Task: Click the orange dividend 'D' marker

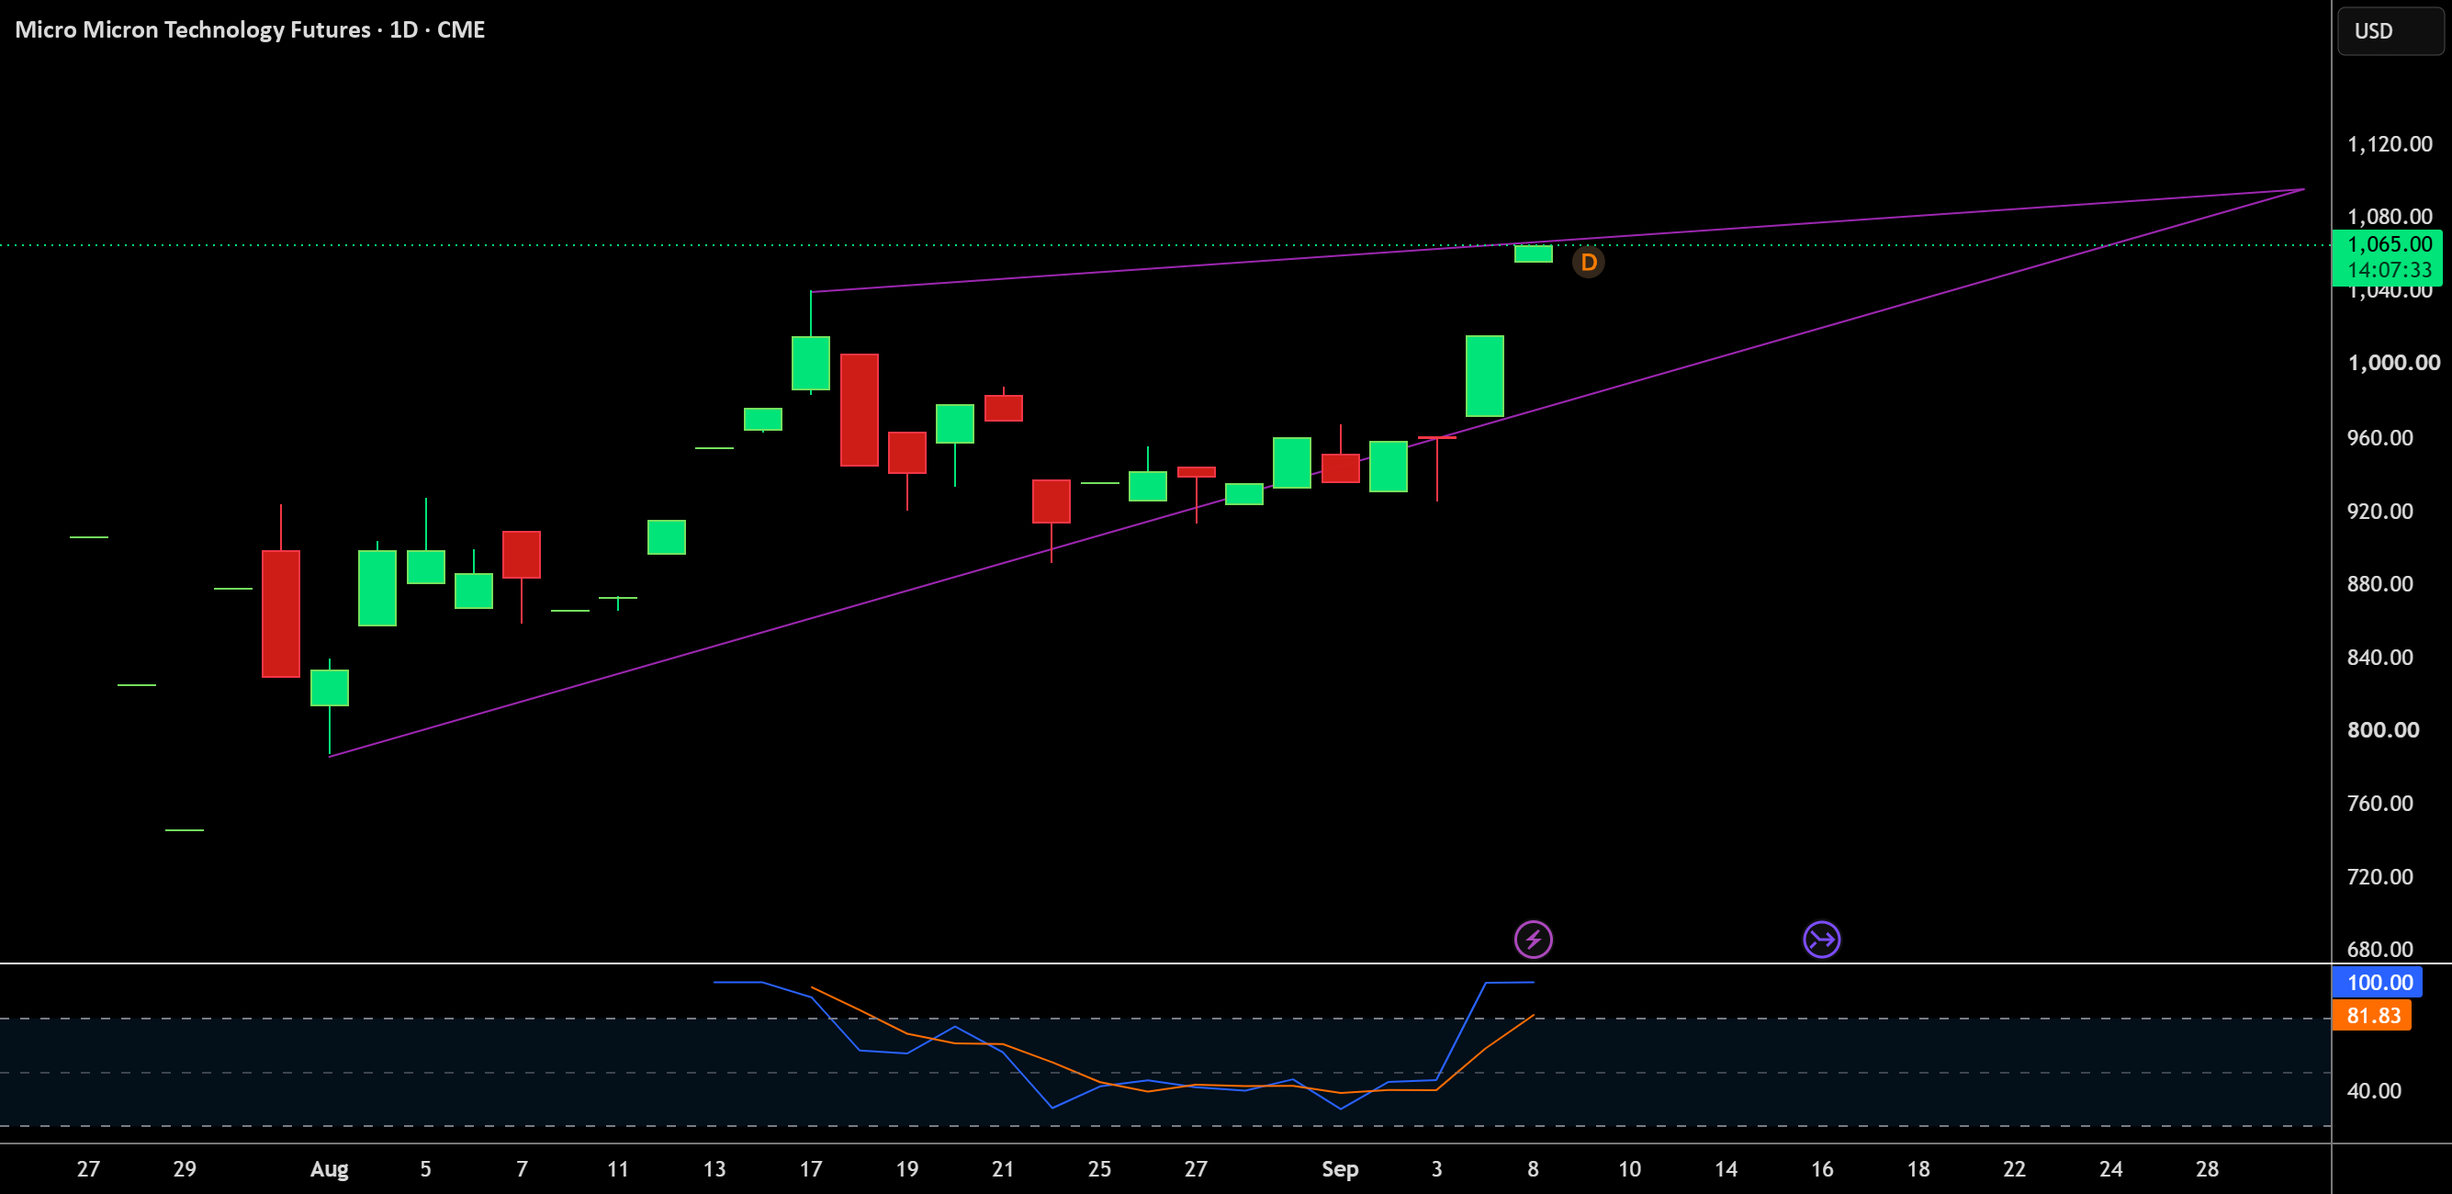Action: click(x=1588, y=262)
